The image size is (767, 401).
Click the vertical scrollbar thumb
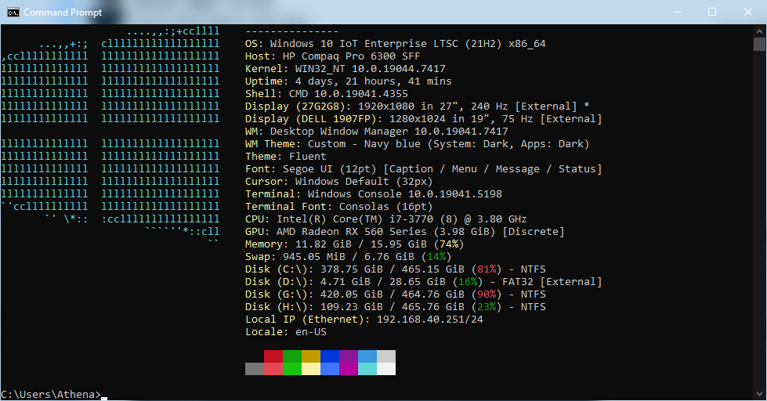click(x=759, y=44)
